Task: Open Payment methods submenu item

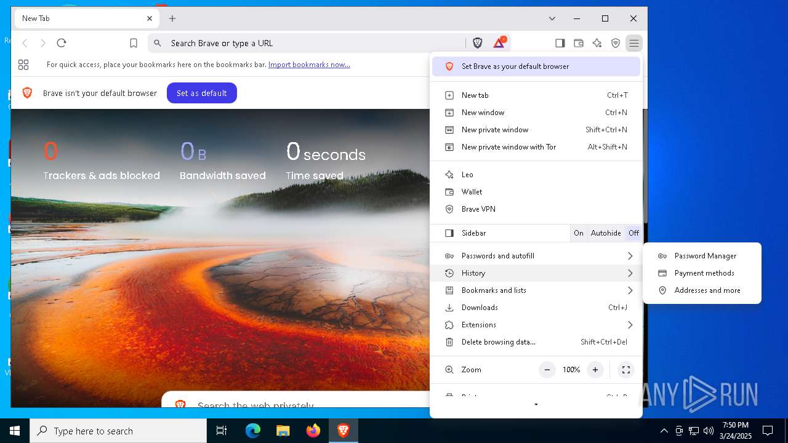Action: pos(702,273)
